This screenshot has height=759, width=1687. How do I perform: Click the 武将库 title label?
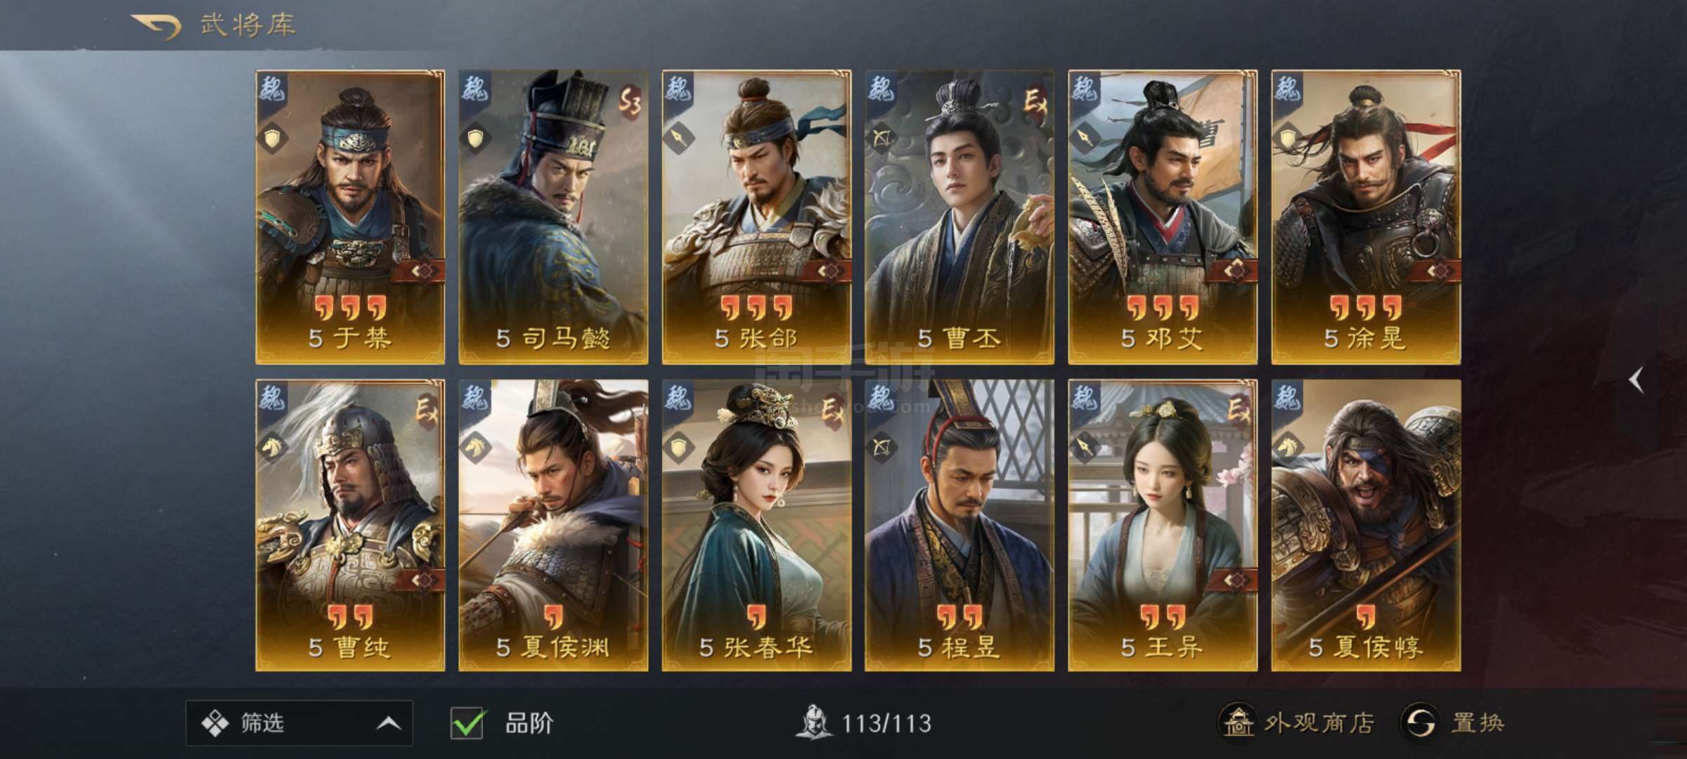(x=247, y=26)
